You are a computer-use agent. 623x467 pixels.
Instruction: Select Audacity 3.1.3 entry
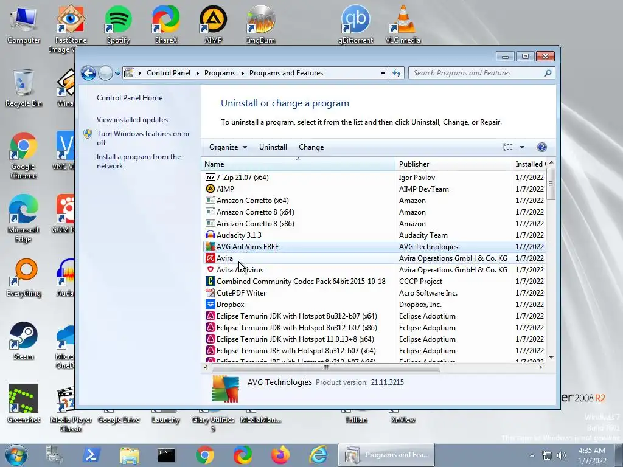pyautogui.click(x=374, y=235)
